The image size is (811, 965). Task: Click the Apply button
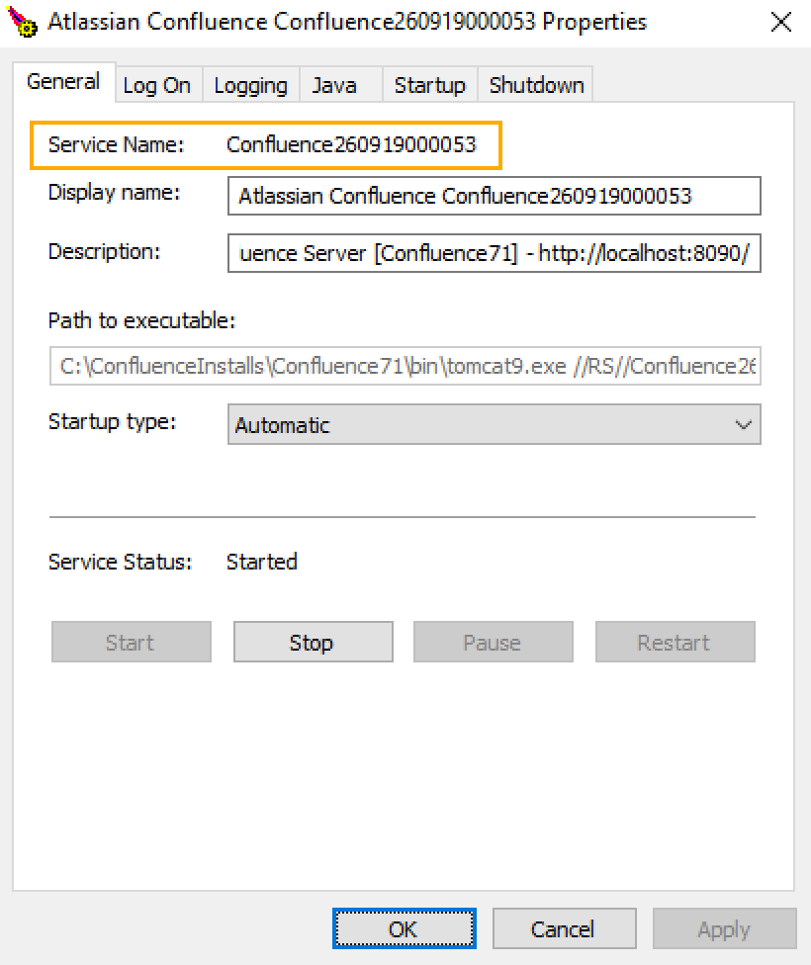pyautogui.click(x=723, y=929)
